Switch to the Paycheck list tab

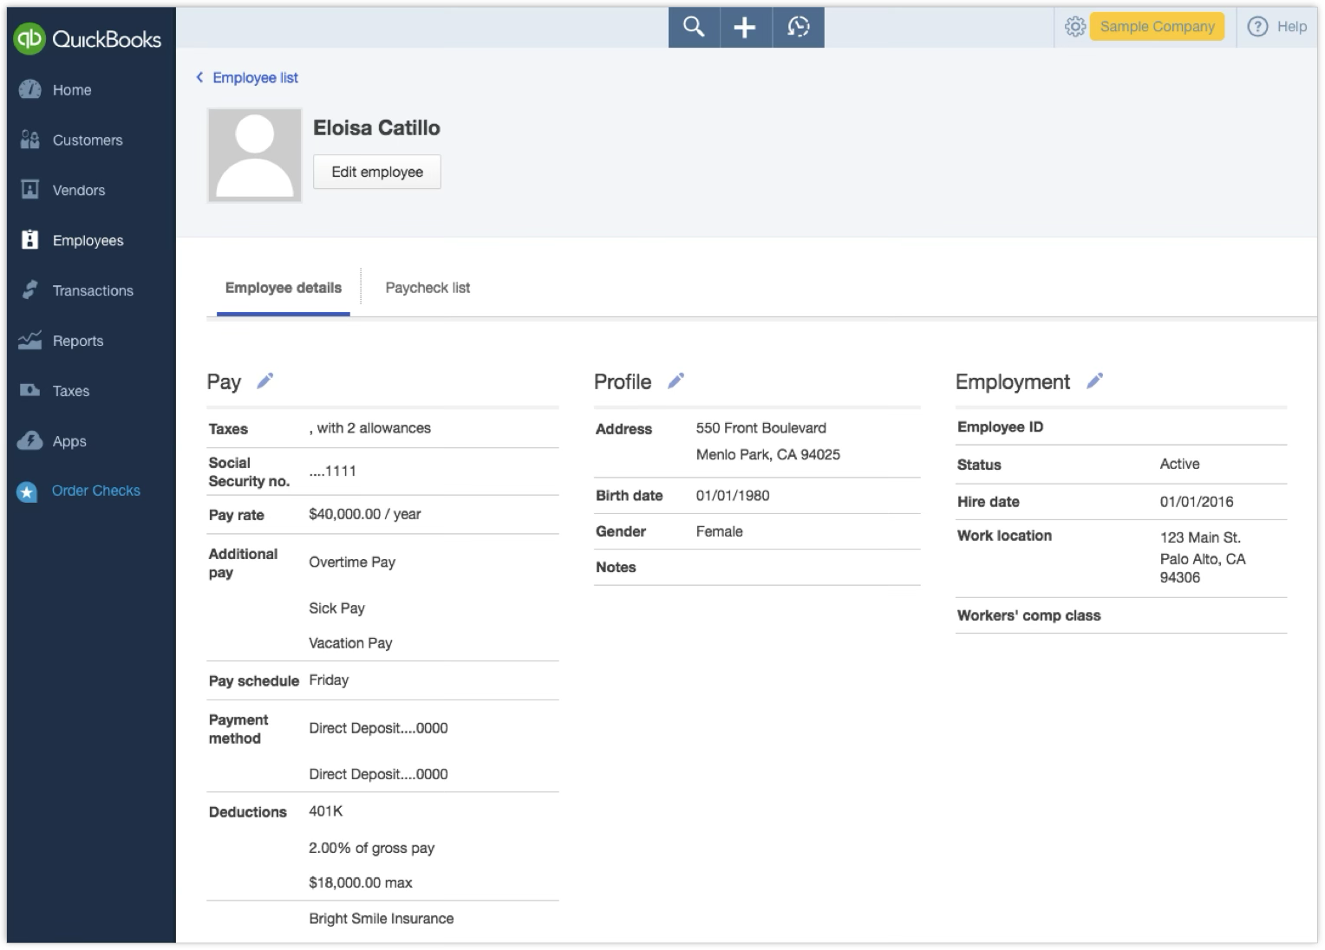[428, 288]
